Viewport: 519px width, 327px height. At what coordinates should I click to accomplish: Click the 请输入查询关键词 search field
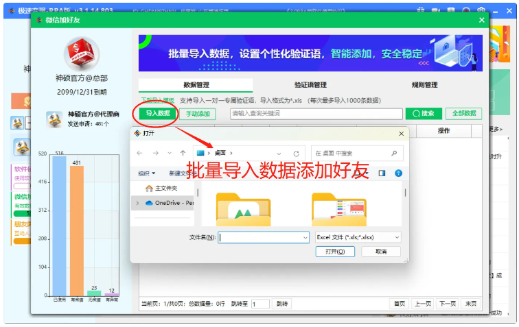(x=316, y=113)
